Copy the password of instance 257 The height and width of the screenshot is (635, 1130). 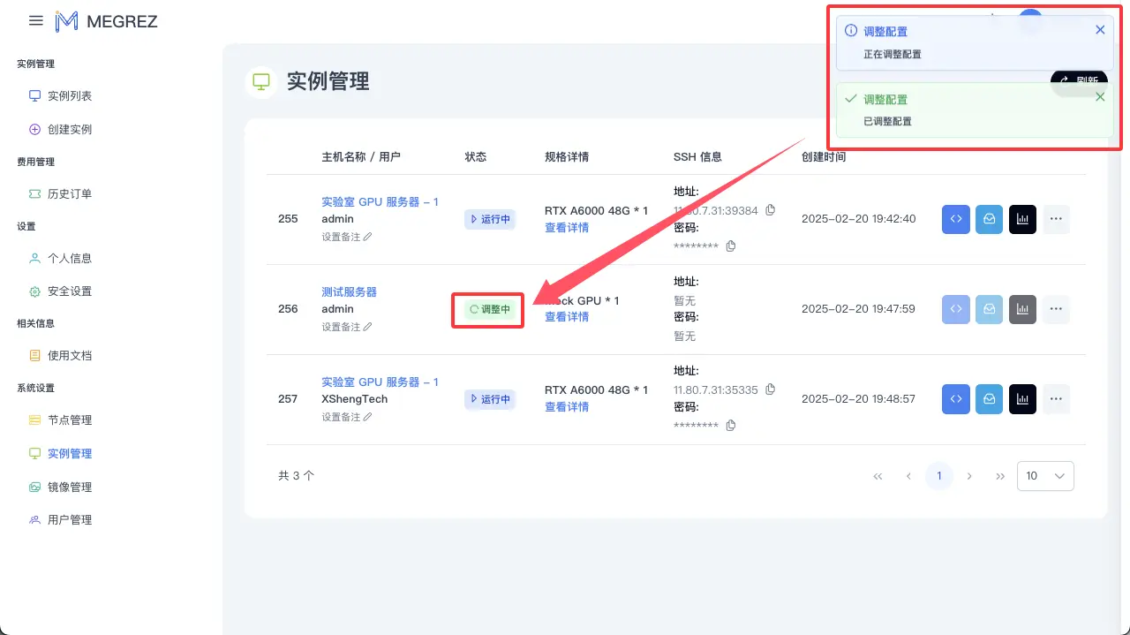click(730, 425)
